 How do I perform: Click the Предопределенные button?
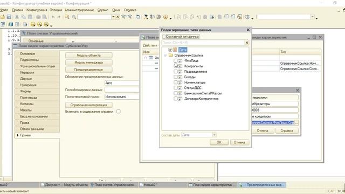(x=88, y=70)
